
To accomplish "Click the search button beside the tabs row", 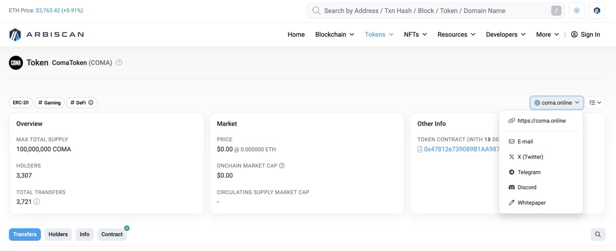I will [598, 235].
